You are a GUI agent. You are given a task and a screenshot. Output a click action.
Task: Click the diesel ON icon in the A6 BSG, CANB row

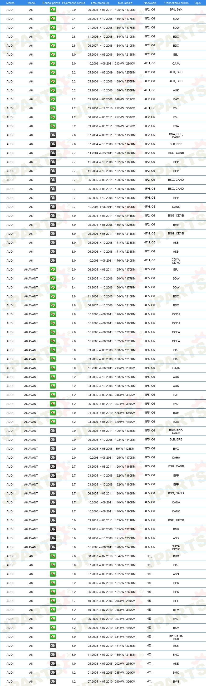(53, 153)
